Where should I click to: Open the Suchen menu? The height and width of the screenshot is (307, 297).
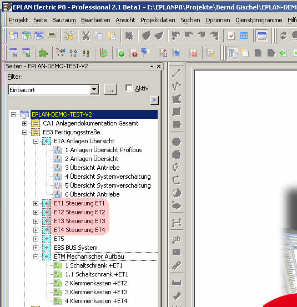(190, 20)
